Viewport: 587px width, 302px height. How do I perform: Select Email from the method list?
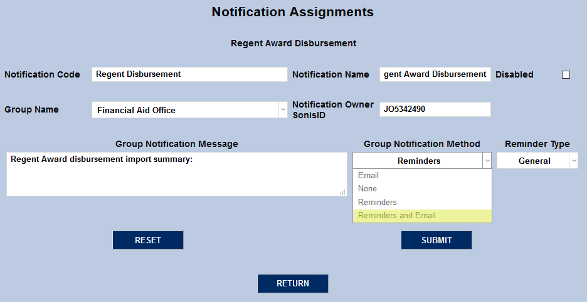coord(422,176)
